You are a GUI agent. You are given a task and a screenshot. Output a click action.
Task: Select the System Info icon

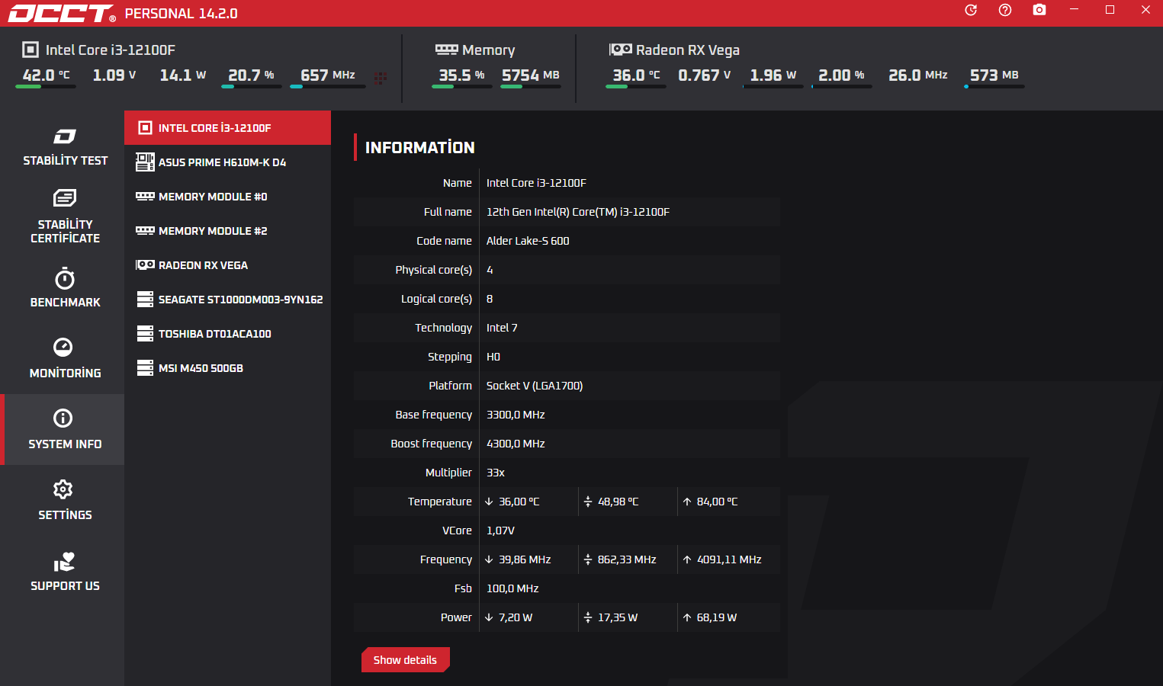point(63,418)
